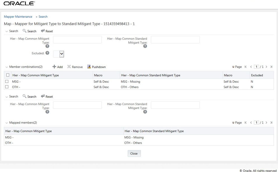Go to next page of Member combinations

(x=266, y=67)
